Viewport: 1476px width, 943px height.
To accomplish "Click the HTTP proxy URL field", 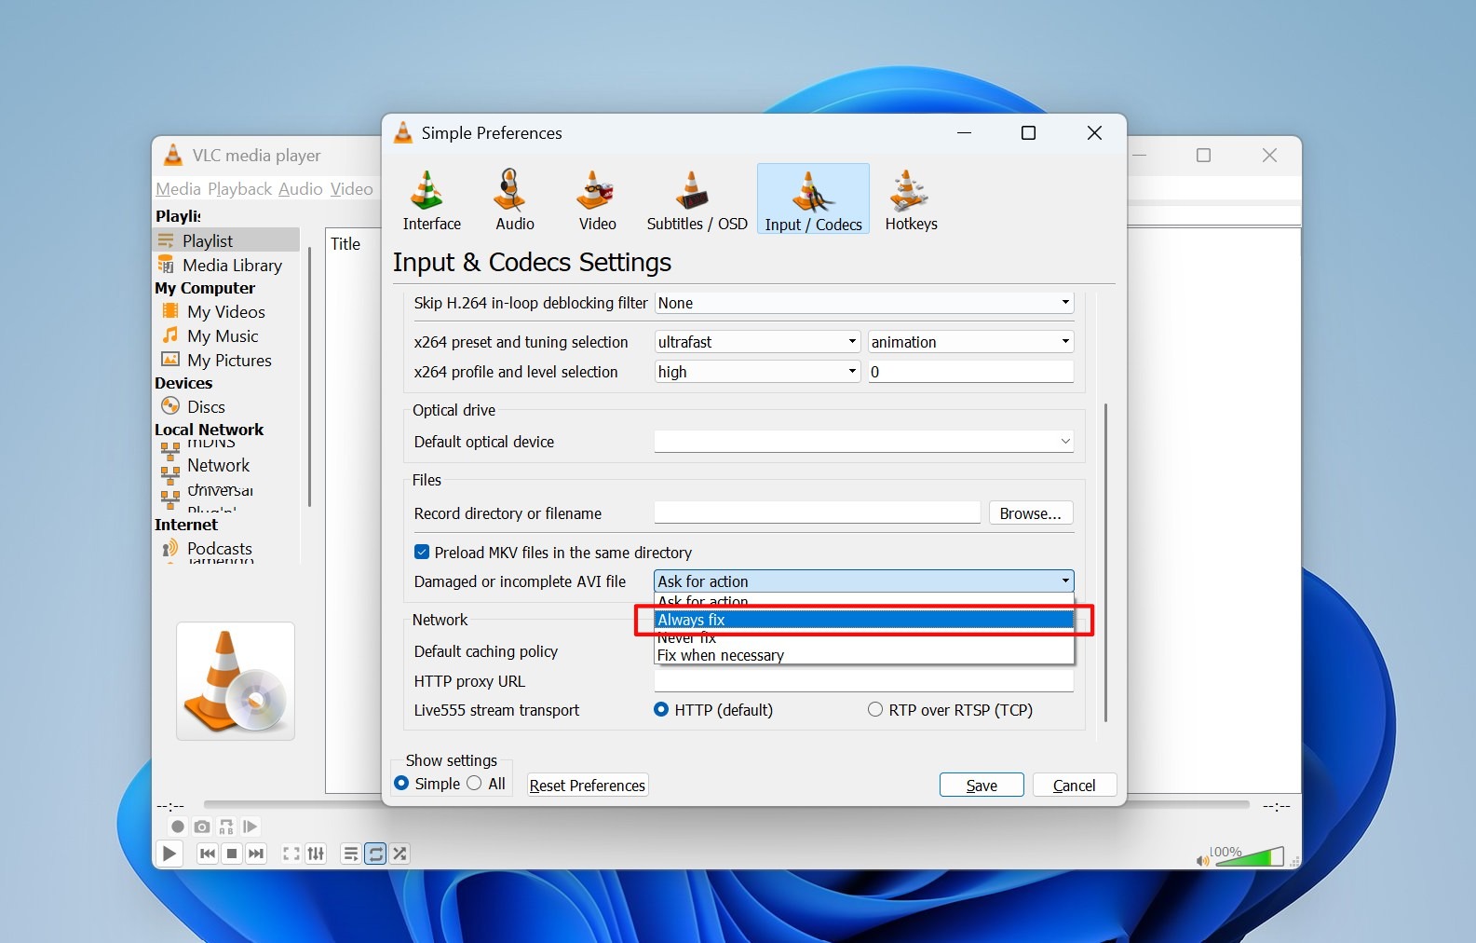I will [x=863, y=681].
